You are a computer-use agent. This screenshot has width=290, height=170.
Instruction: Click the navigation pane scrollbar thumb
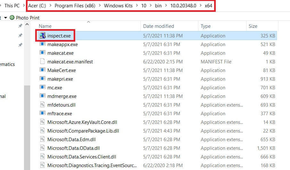point(27,128)
